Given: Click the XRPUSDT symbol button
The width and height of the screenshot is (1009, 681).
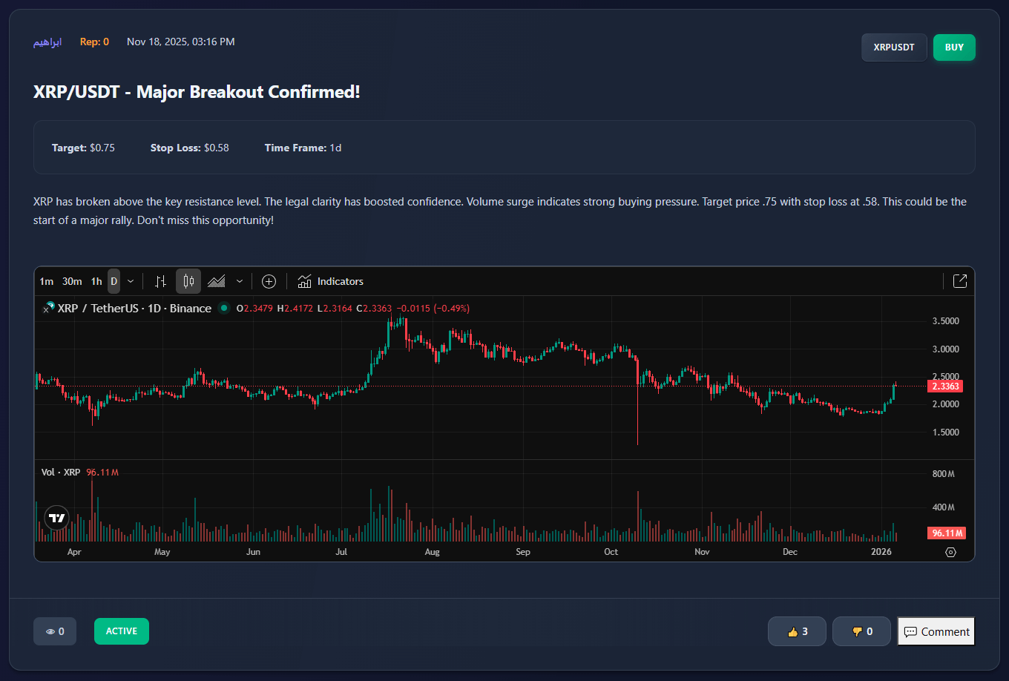Looking at the screenshot, I should pos(894,47).
